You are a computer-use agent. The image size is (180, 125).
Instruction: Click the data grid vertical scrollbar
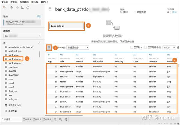click(179, 66)
